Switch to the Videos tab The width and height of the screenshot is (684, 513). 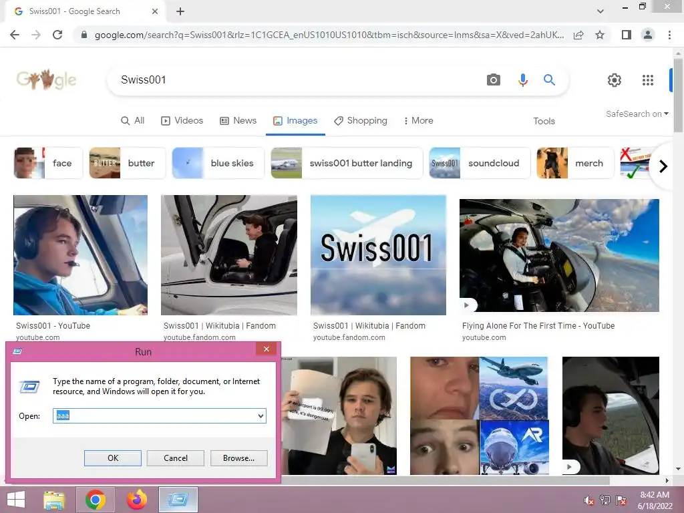pyautogui.click(x=182, y=121)
